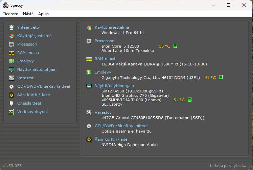Click the CPU temperature indicator beside 33 °C

click(175, 46)
